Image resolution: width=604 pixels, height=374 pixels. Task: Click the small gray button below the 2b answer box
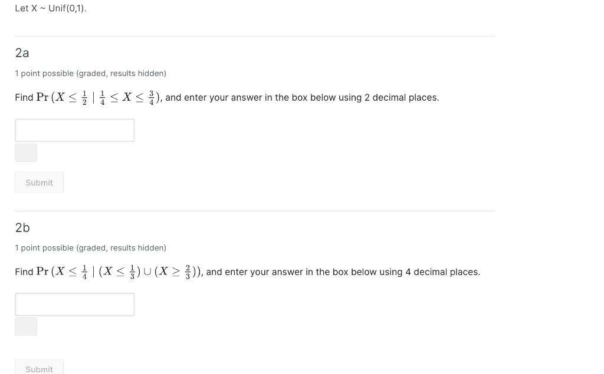click(26, 326)
